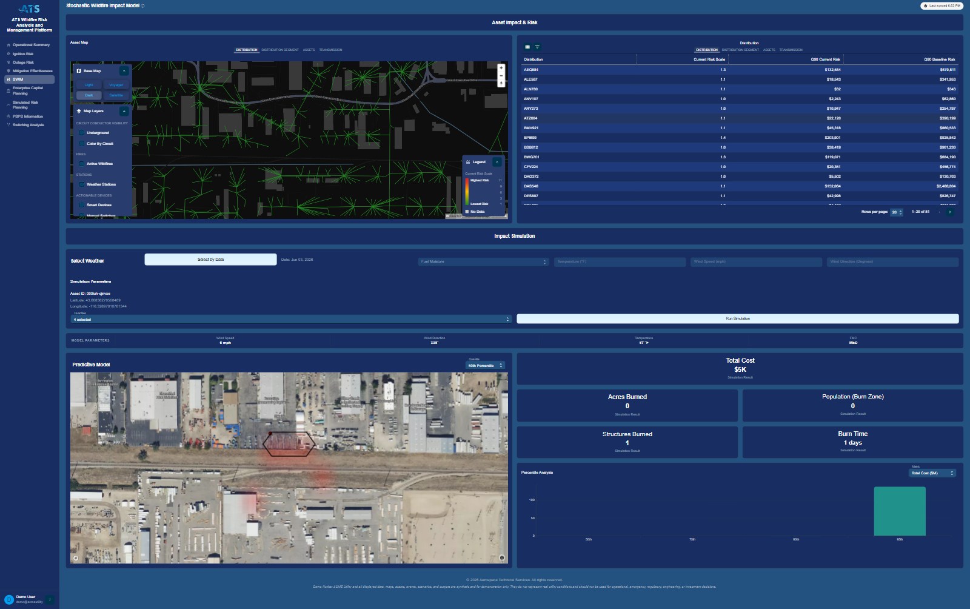Open Switching Analysis in the sidebar
Viewport: 970px width, 609px height.
coord(28,125)
